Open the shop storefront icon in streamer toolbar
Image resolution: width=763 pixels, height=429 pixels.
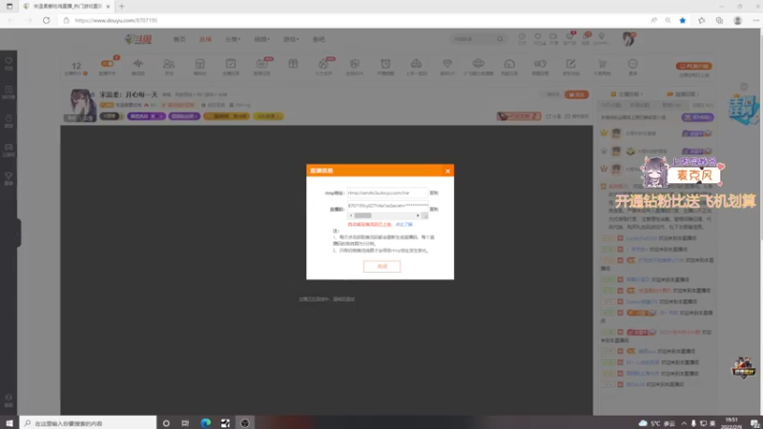(x=199, y=64)
